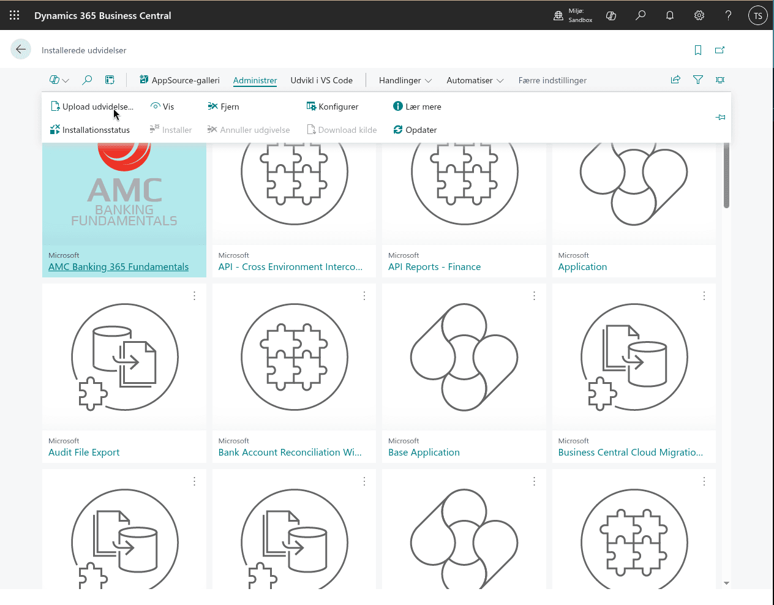Image resolution: width=774 pixels, height=605 pixels.
Task: Open Bank Account Reconciliation Wi... link
Action: pyautogui.click(x=290, y=453)
